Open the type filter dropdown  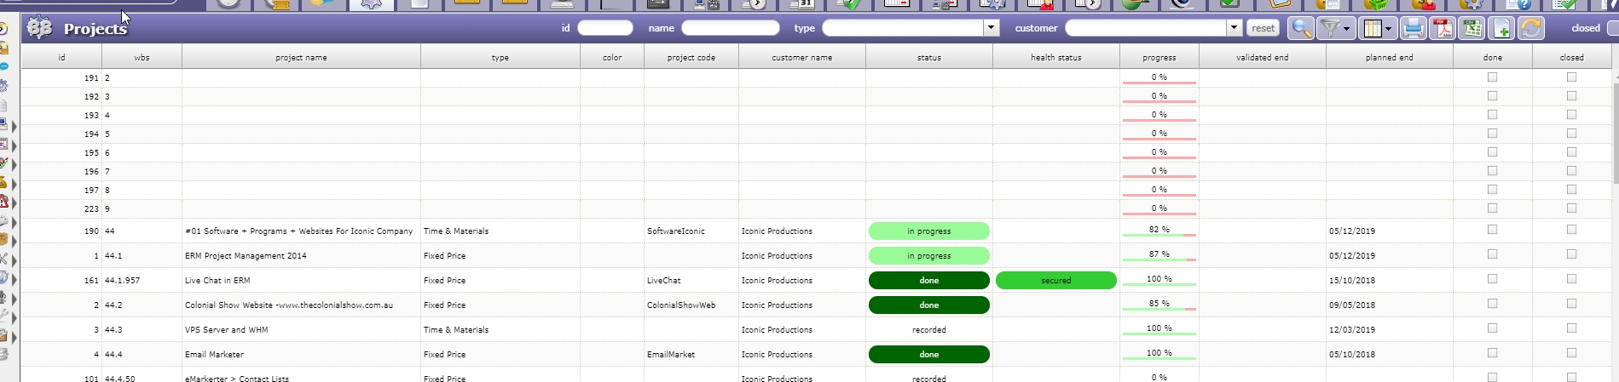pyautogui.click(x=991, y=28)
